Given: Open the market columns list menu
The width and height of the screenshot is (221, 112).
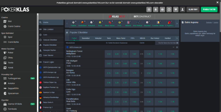Looking at the screenshot, I should click(x=177, y=43).
